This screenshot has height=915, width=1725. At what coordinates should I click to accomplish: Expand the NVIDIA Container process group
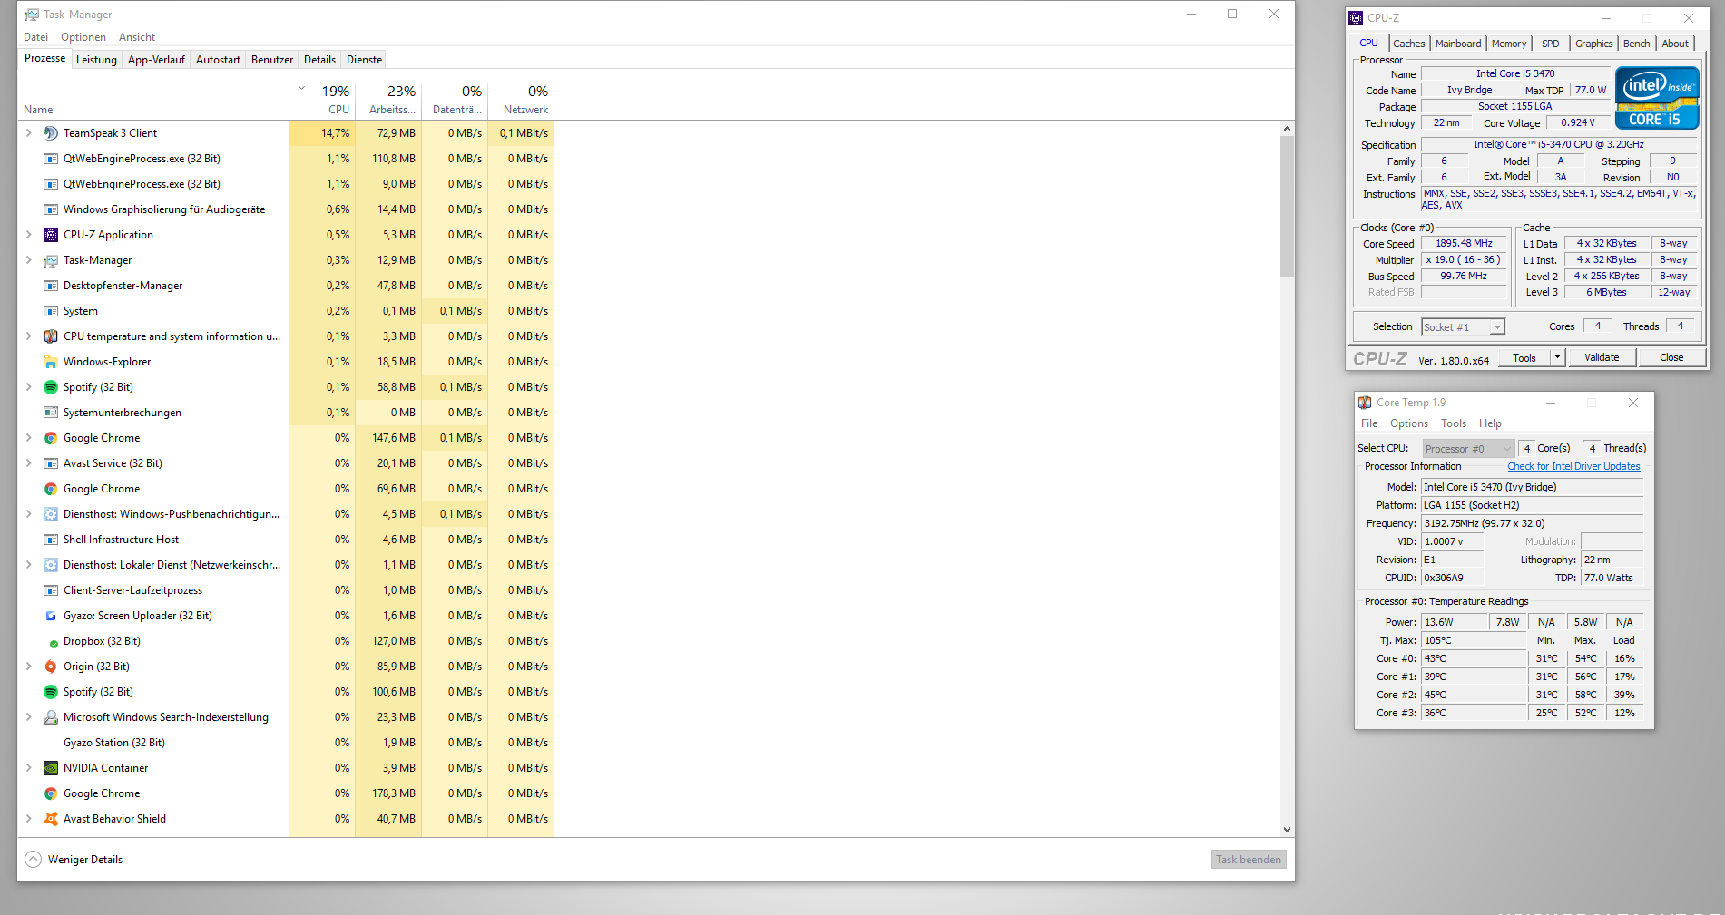pos(28,768)
